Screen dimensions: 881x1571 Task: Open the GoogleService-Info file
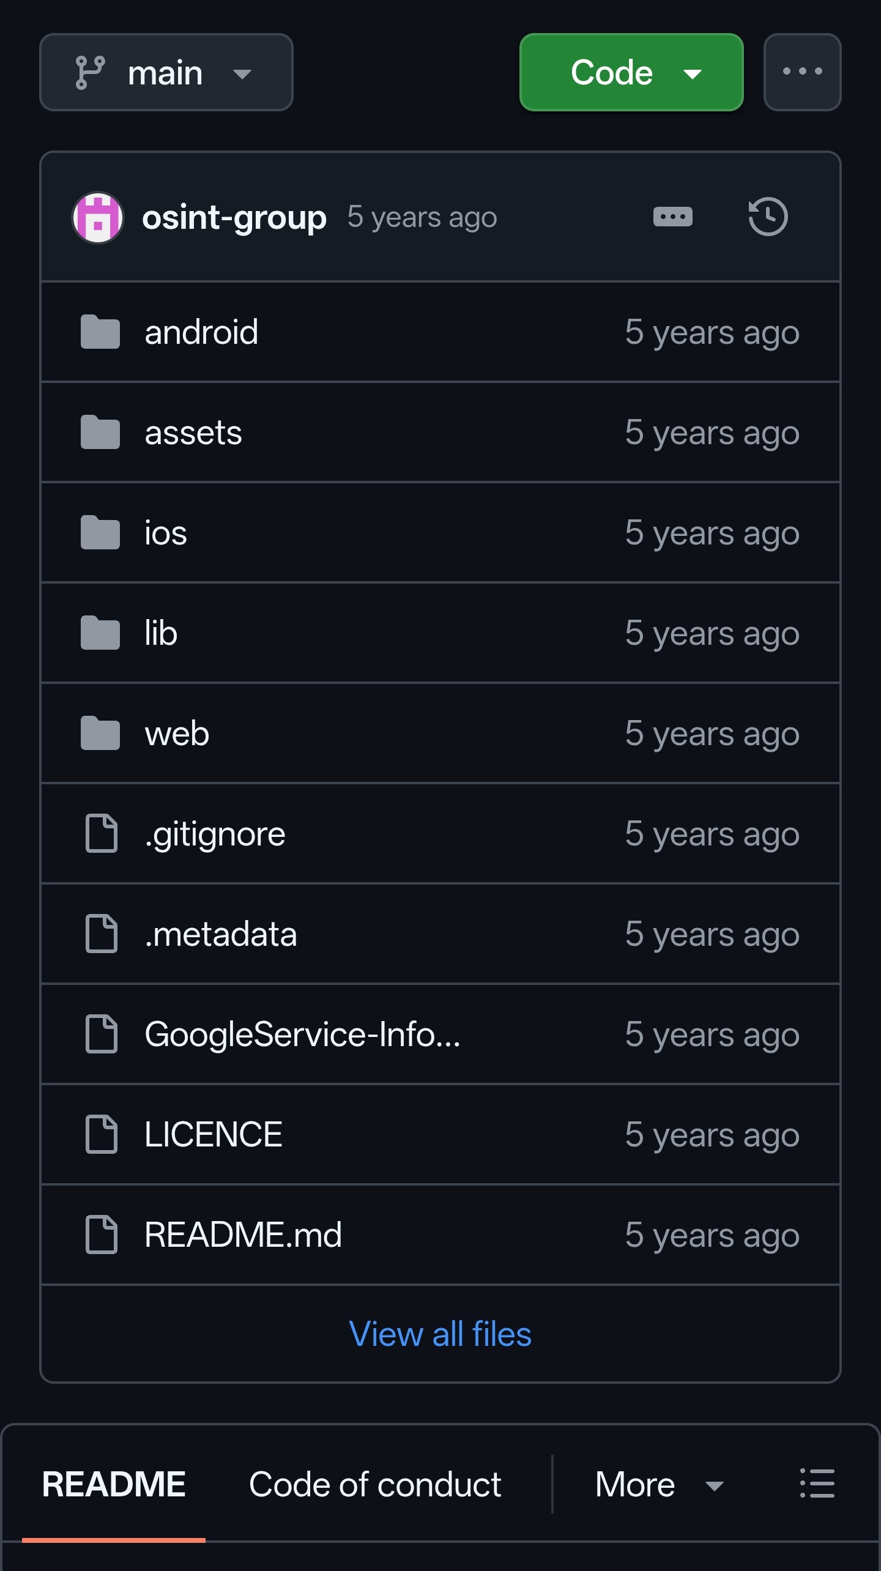[x=302, y=1034]
